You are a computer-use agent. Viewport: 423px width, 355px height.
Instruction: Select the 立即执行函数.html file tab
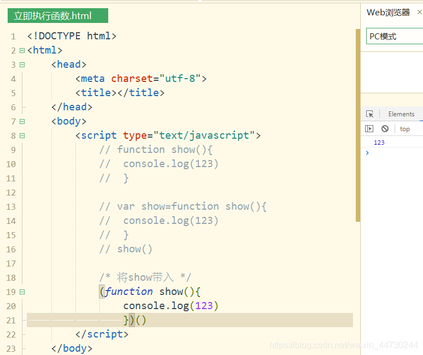(x=58, y=16)
